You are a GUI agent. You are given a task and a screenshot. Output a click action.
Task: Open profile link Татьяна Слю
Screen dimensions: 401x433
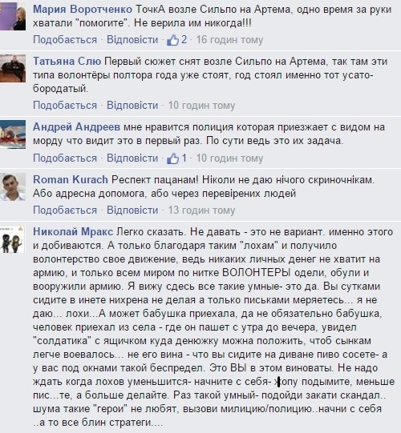click(x=67, y=62)
